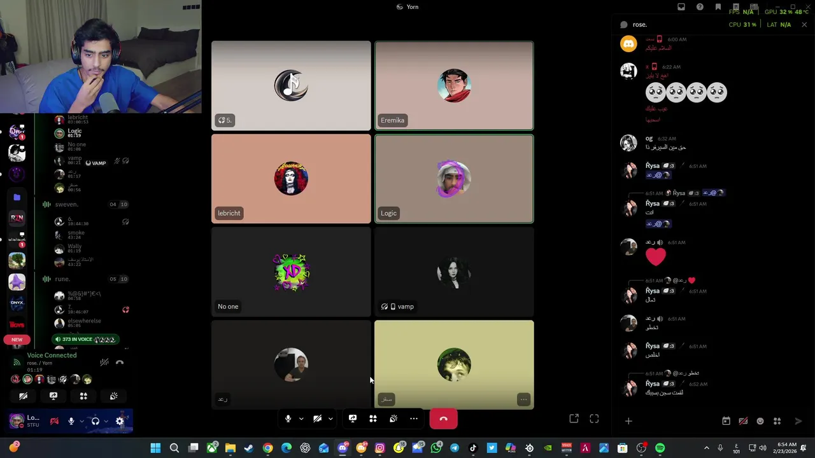Open Discord help icon
Screen dimensions: 815x458
tap(700, 7)
